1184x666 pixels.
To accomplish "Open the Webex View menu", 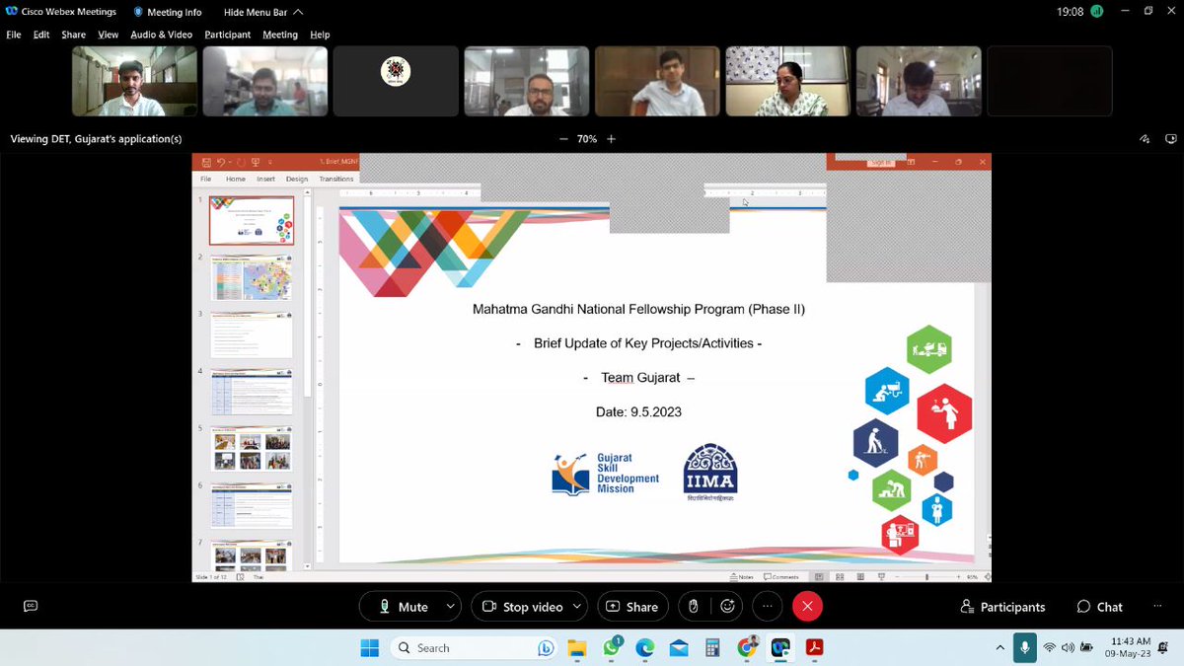I will tap(108, 35).
